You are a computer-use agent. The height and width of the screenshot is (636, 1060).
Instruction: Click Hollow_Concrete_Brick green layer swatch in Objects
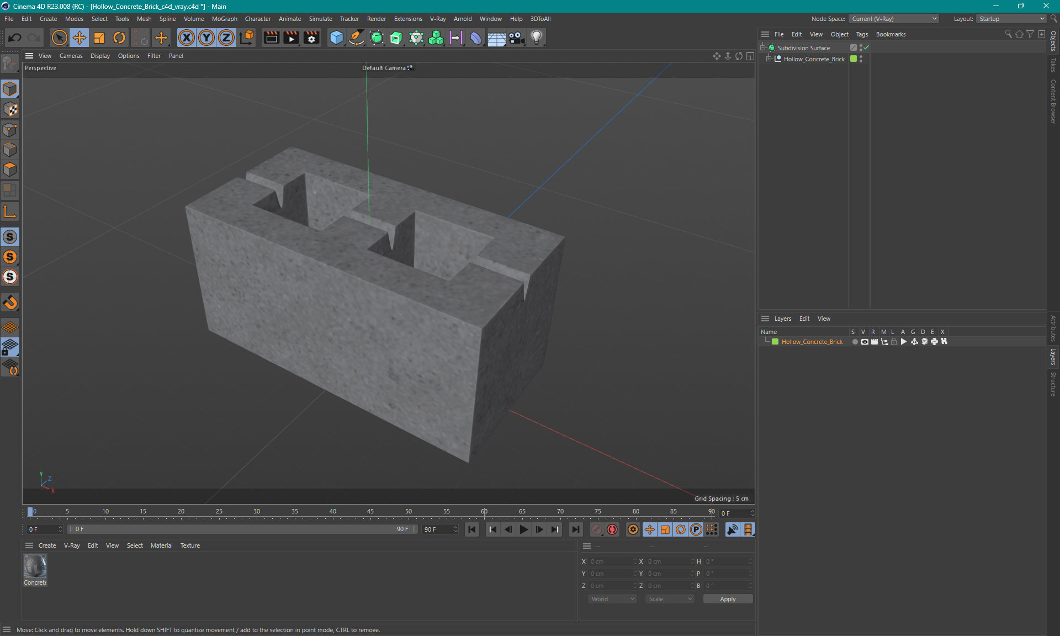(x=854, y=59)
